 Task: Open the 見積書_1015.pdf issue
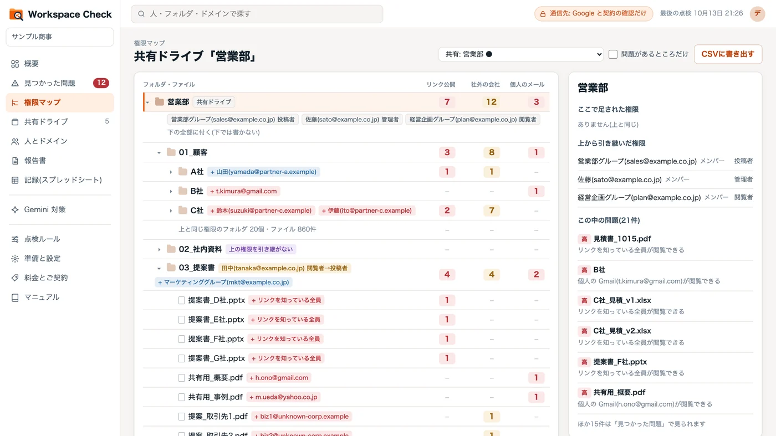[665, 244]
